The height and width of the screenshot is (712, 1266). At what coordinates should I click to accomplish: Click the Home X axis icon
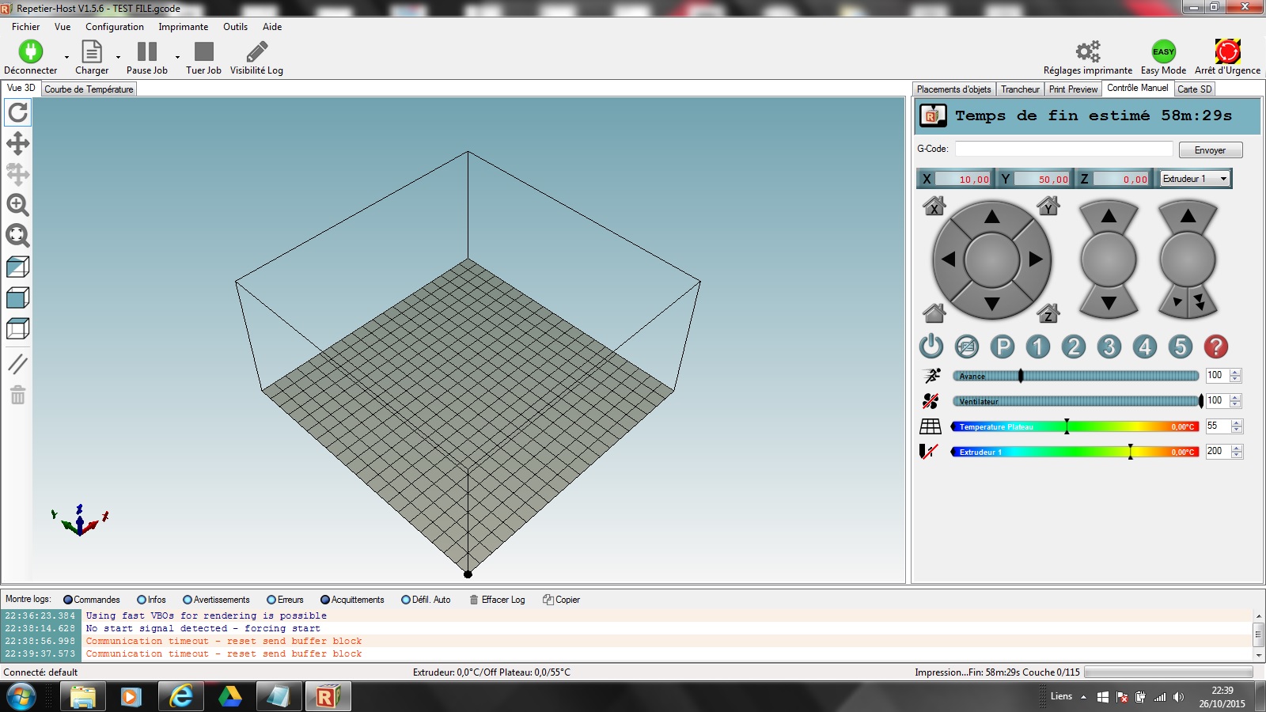[x=934, y=206]
